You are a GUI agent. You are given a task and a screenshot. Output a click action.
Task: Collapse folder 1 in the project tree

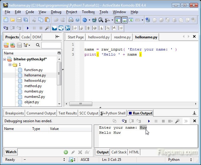click(10, 65)
